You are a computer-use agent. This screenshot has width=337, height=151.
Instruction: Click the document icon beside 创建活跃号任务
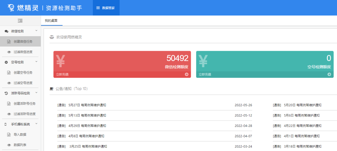pos(9,104)
